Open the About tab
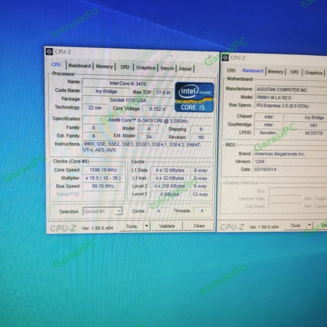This screenshot has height=327, width=327. pyautogui.click(x=185, y=69)
